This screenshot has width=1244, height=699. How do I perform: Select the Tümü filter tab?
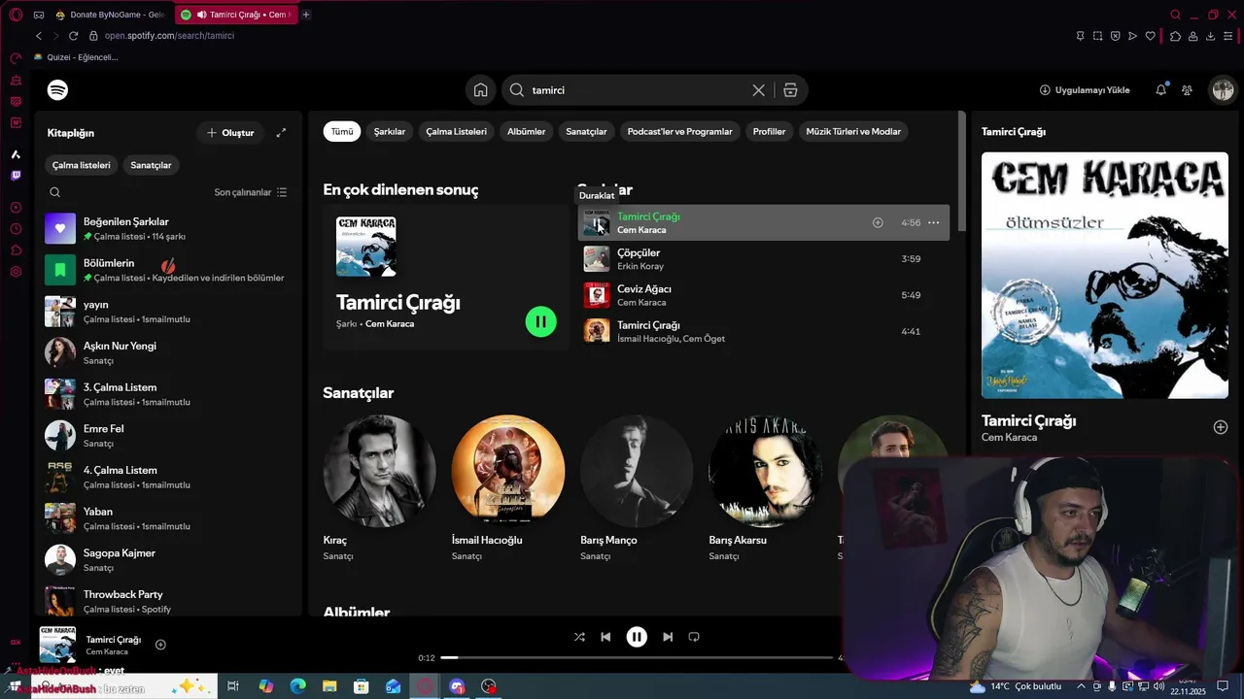point(342,132)
